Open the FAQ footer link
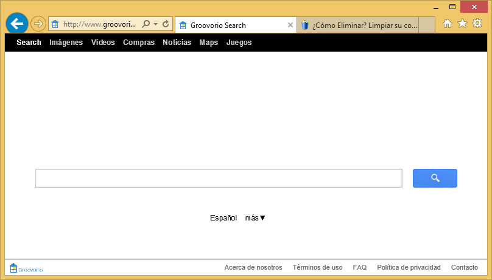The height and width of the screenshot is (280, 492). click(x=360, y=267)
